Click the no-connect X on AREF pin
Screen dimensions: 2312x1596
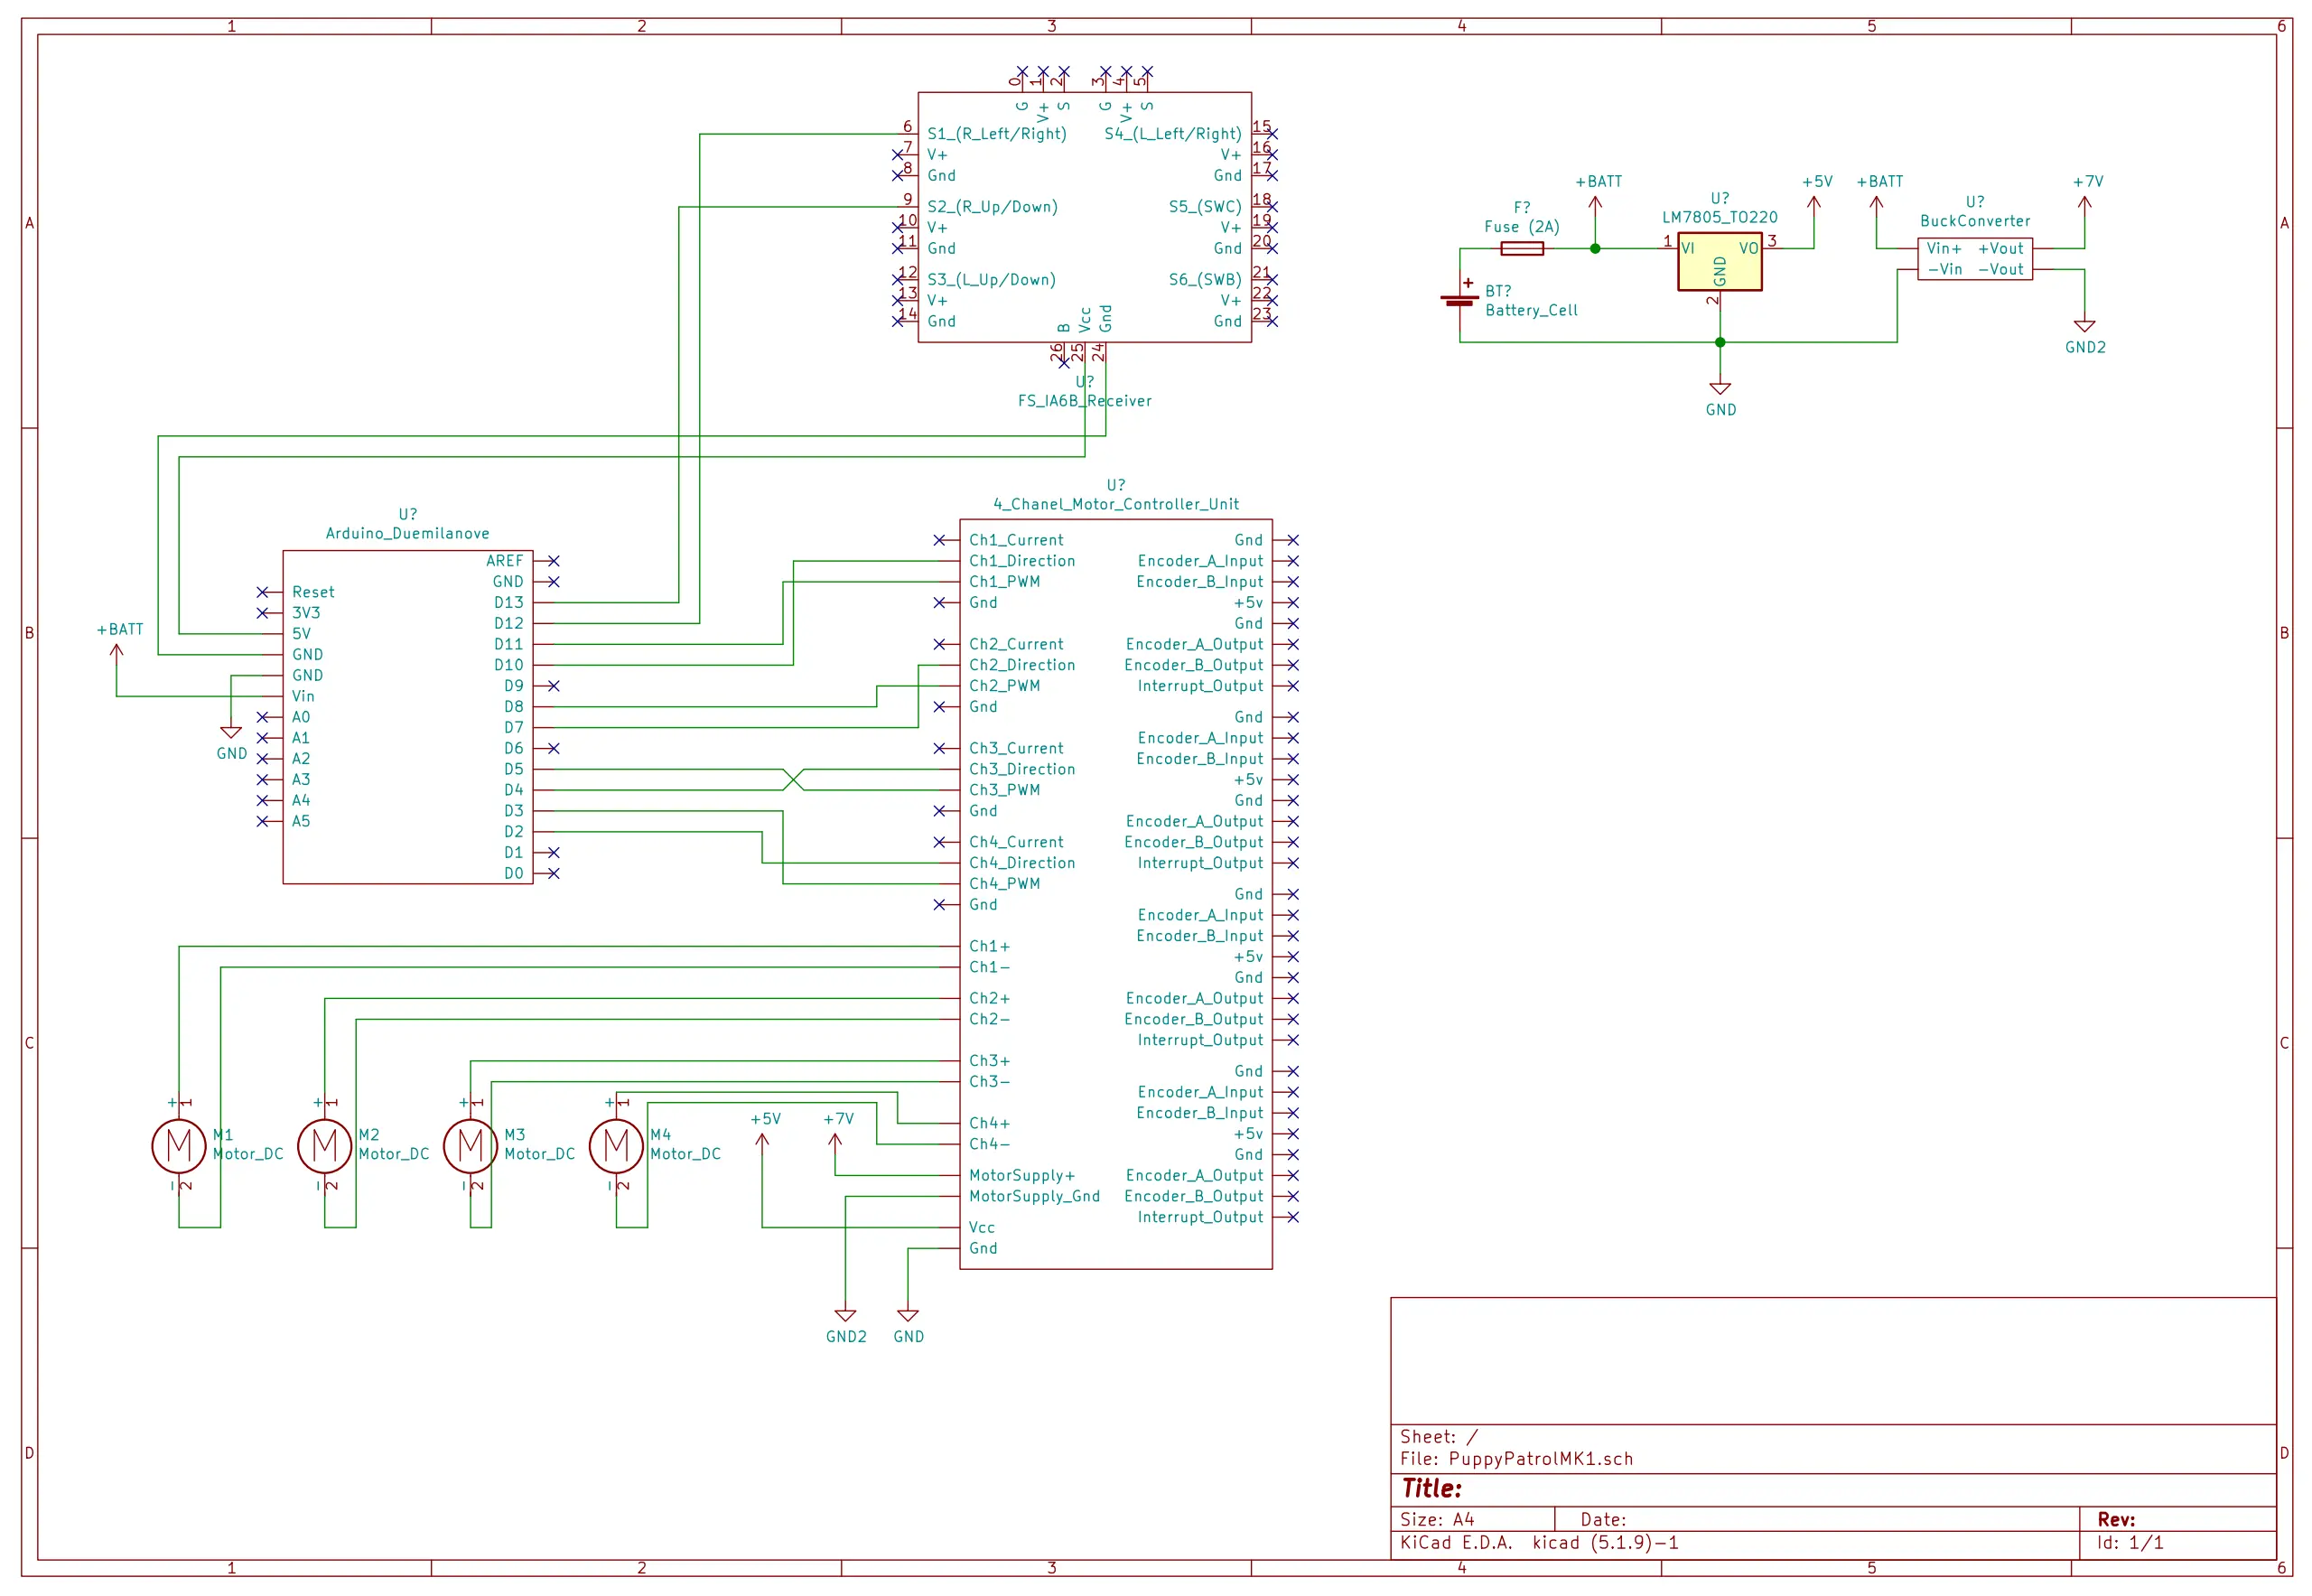(x=554, y=561)
